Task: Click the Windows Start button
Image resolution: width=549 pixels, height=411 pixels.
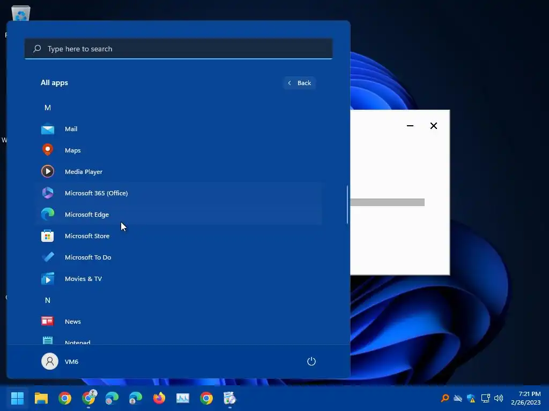Action: click(17, 398)
